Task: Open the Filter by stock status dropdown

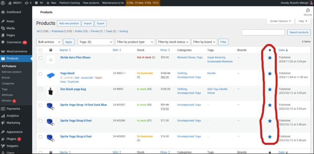Action: (173, 42)
